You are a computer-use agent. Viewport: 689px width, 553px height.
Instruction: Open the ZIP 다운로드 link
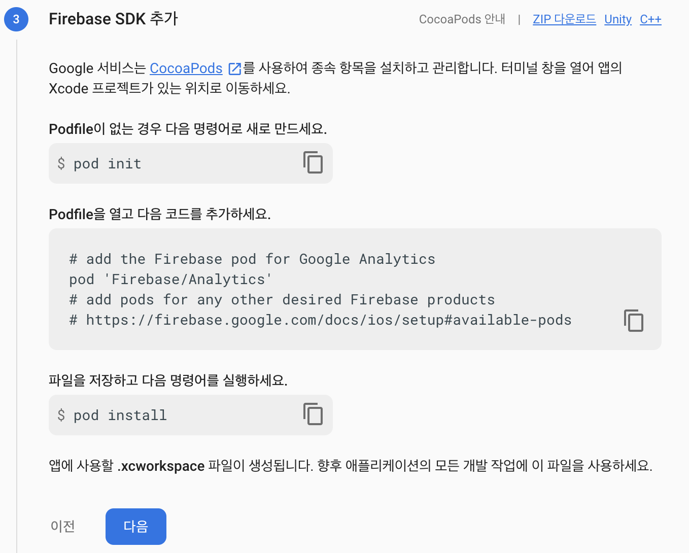click(564, 19)
